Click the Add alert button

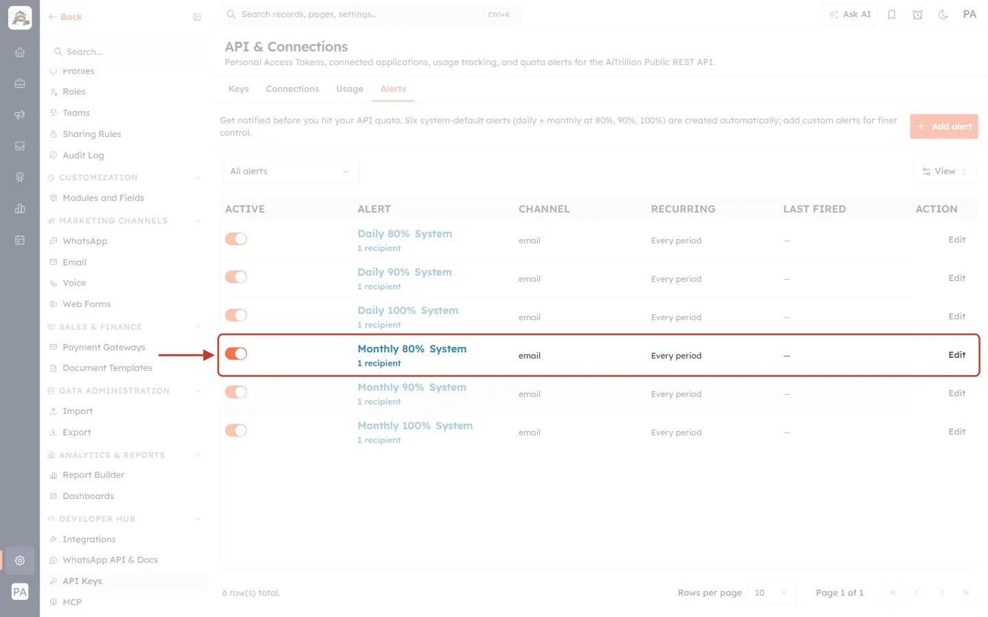(x=944, y=127)
